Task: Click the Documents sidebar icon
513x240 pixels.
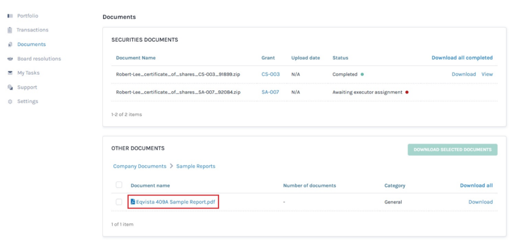Action: point(10,44)
